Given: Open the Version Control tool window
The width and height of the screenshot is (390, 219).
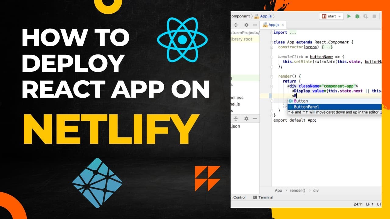Looking at the screenshot, I should 238,197.
